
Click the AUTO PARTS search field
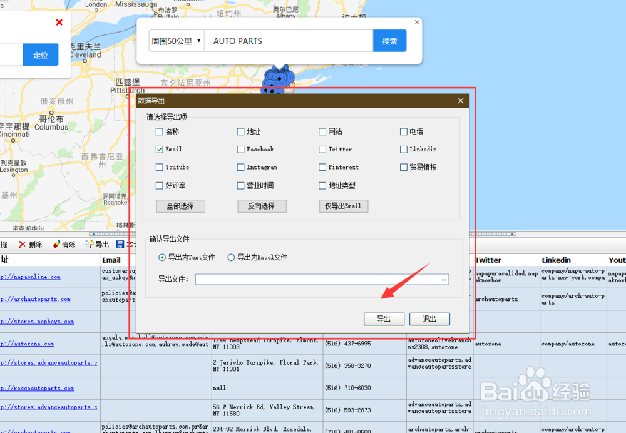[289, 41]
